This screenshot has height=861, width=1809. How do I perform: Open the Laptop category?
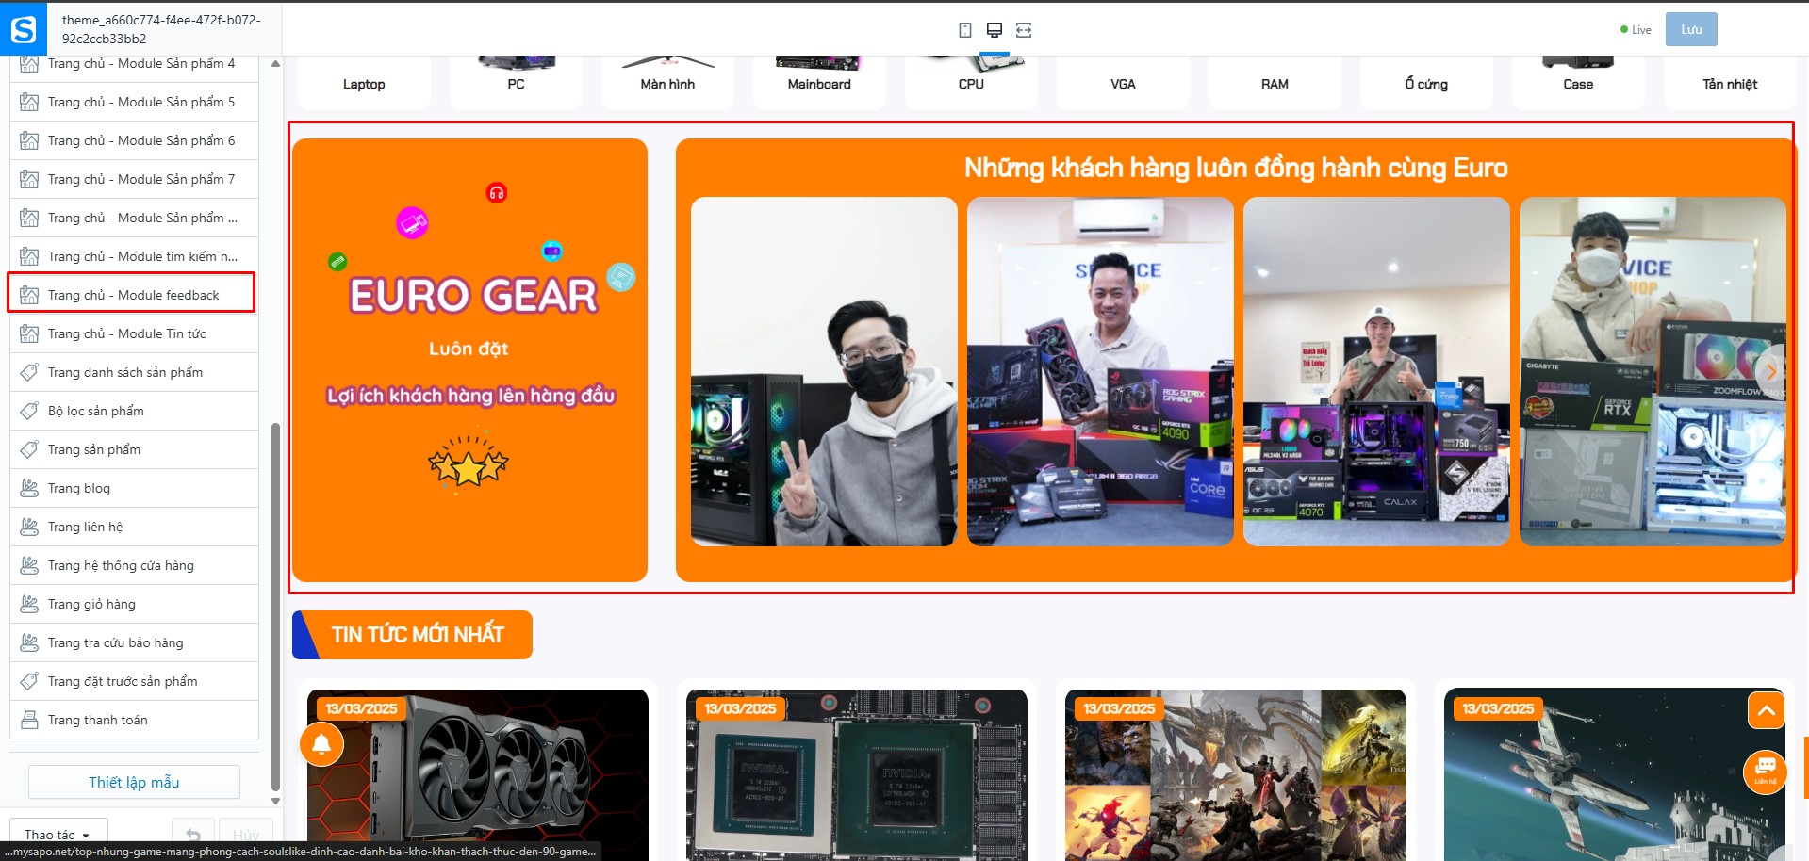[x=364, y=83]
